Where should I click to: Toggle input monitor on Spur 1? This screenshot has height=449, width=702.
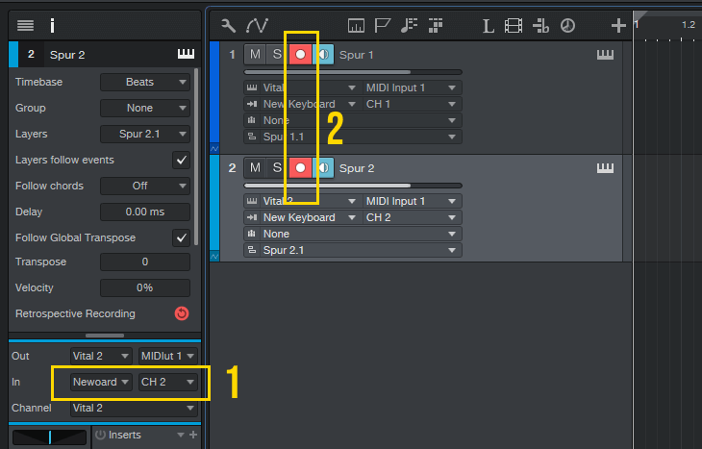tap(323, 55)
